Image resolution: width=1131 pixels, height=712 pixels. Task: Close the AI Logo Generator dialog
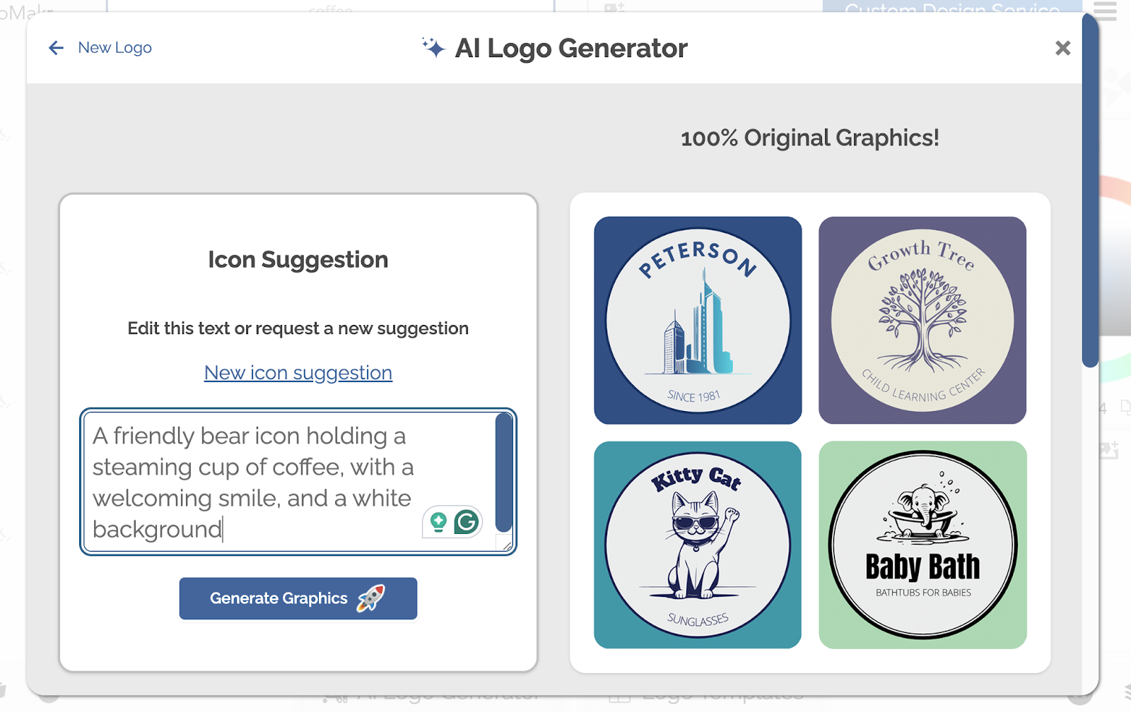(1062, 48)
